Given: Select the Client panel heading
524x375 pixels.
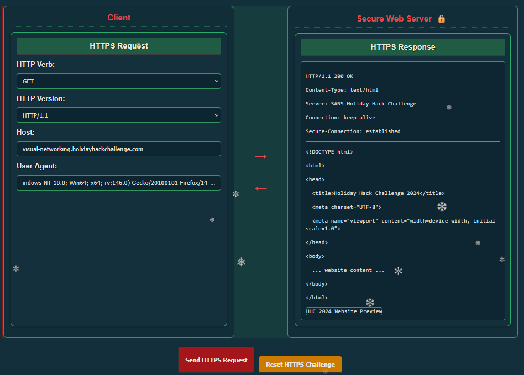Looking at the screenshot, I should click(119, 18).
